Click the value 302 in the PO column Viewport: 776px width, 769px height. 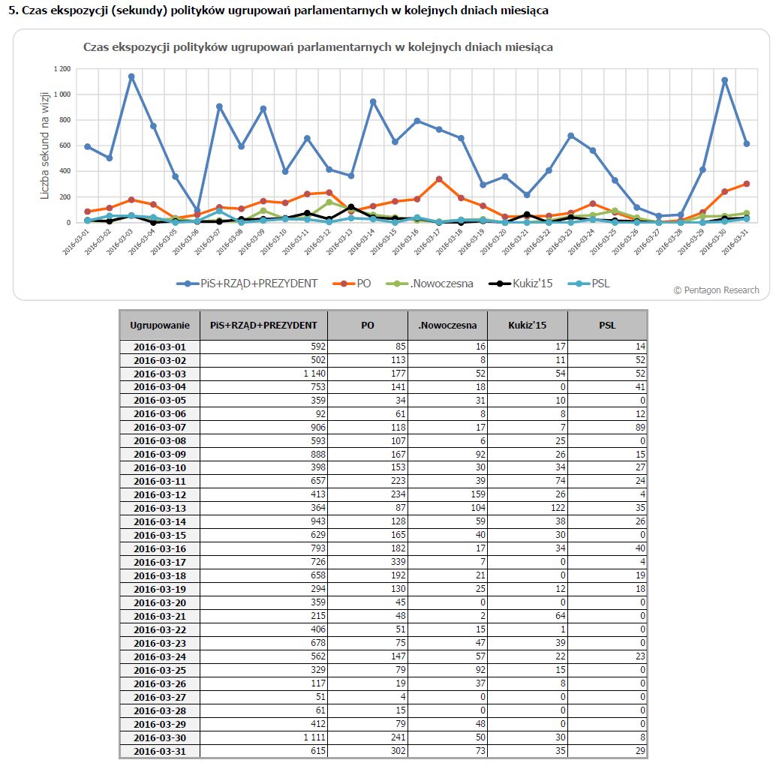(x=398, y=751)
